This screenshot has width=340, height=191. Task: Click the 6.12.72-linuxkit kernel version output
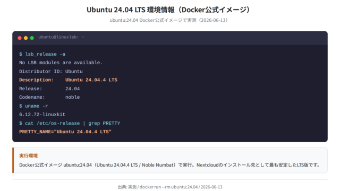(x=42, y=115)
